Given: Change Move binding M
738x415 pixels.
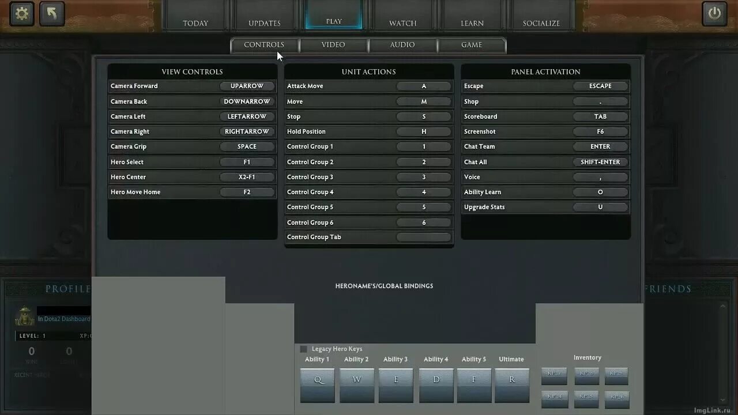Looking at the screenshot, I should tap(424, 101).
